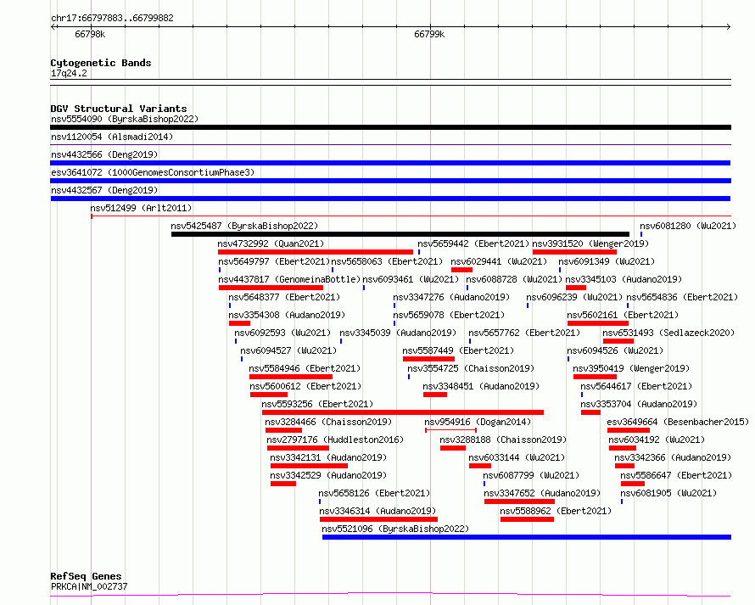Open nsv512499 (Arlt2011) variant
The width and height of the screenshot is (755, 605).
(x=141, y=208)
